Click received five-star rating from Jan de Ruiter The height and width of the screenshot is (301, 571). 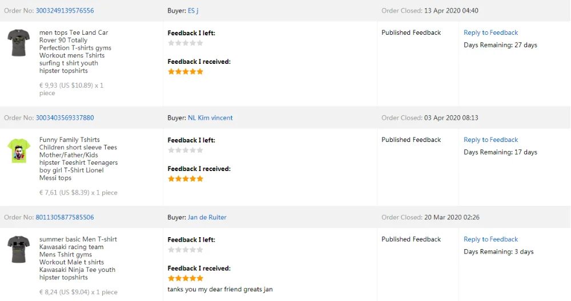coord(185,278)
